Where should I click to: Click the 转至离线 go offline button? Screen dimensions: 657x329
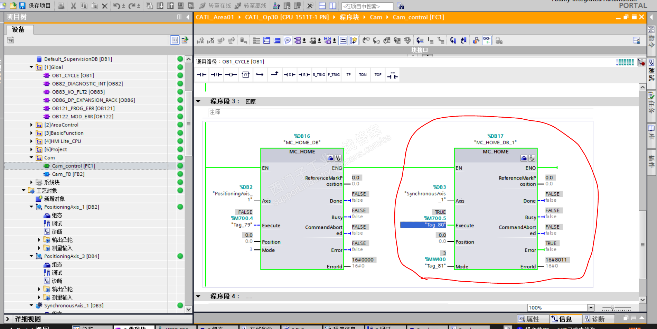point(251,6)
